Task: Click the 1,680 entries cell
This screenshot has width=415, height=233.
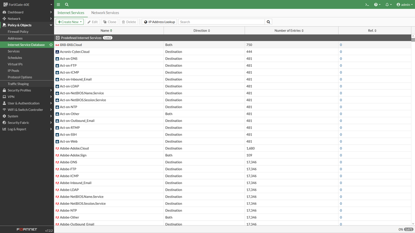Action: pyautogui.click(x=291, y=148)
